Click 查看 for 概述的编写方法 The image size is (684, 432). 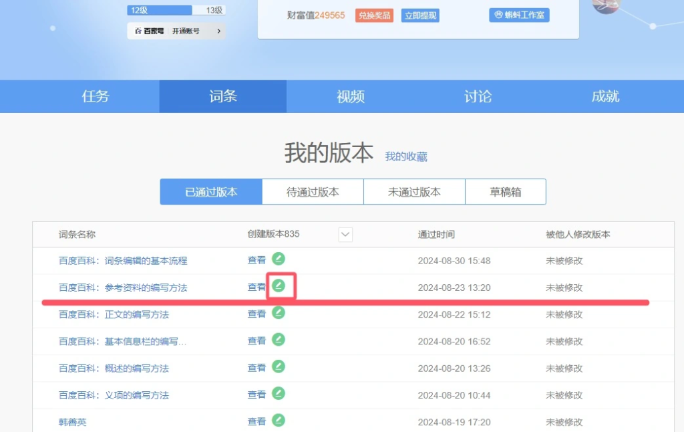pos(256,368)
